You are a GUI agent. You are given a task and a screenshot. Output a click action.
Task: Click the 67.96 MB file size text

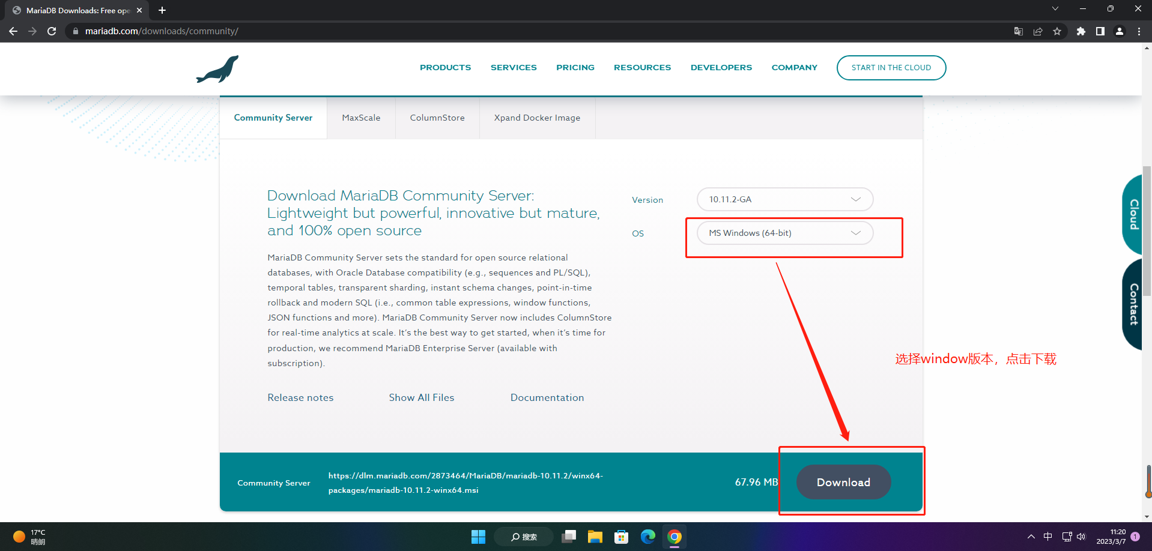coord(756,483)
